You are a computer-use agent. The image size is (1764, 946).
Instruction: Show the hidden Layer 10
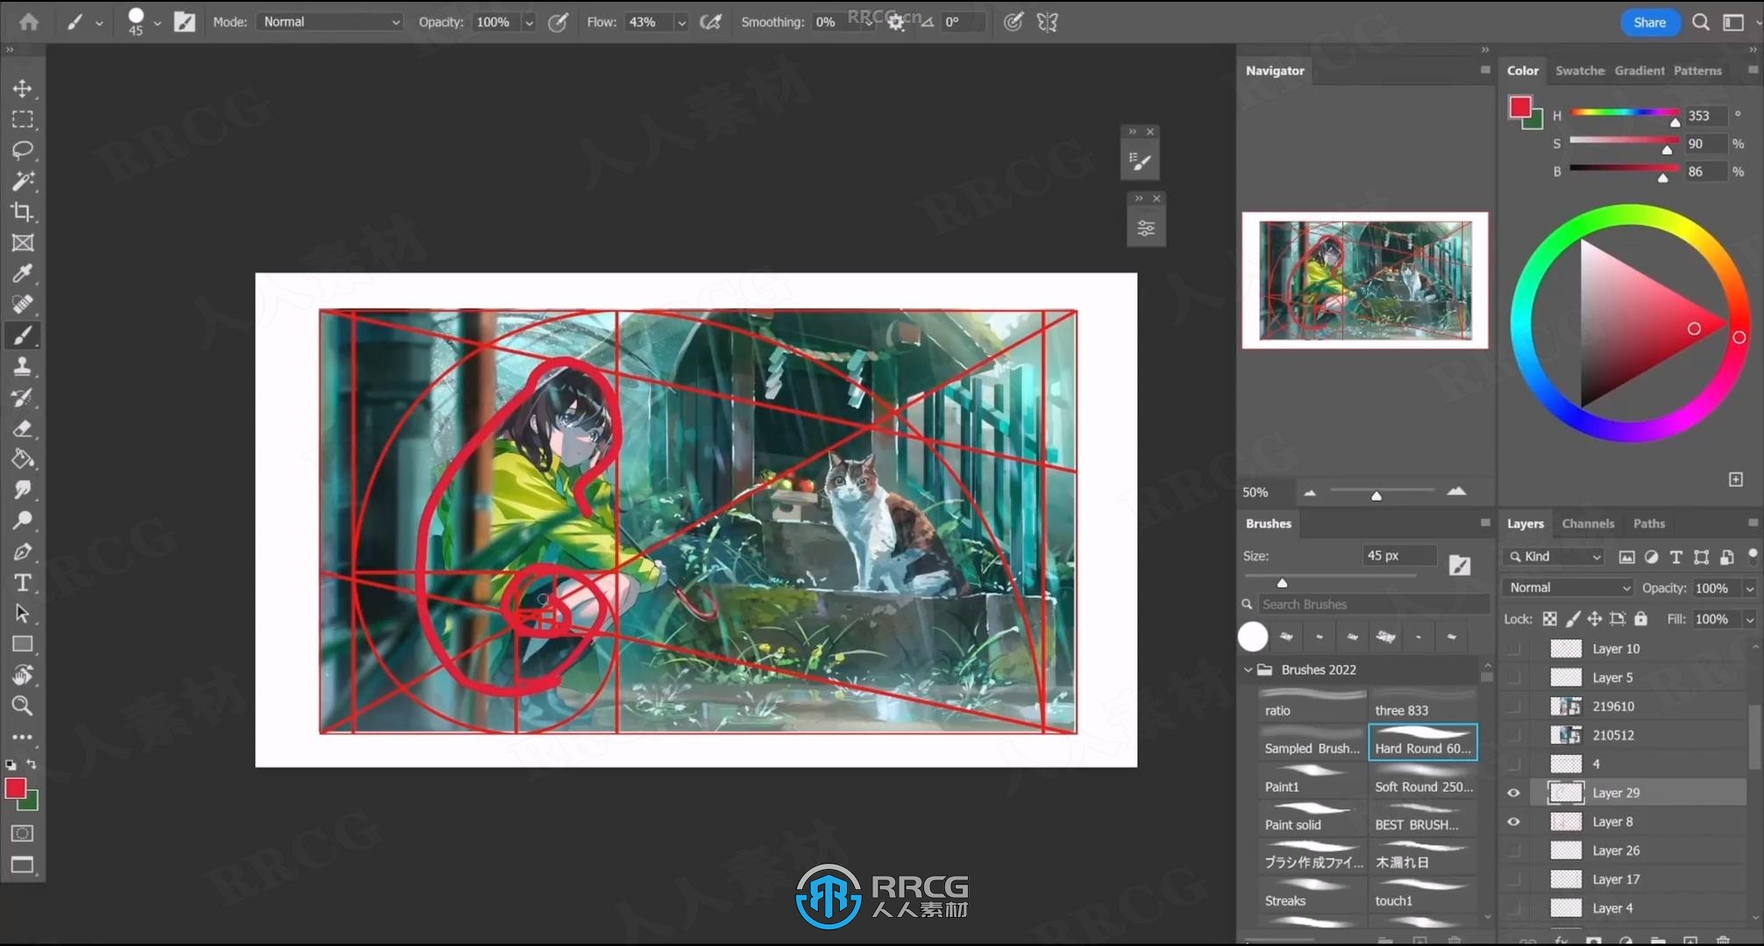[x=1513, y=648]
